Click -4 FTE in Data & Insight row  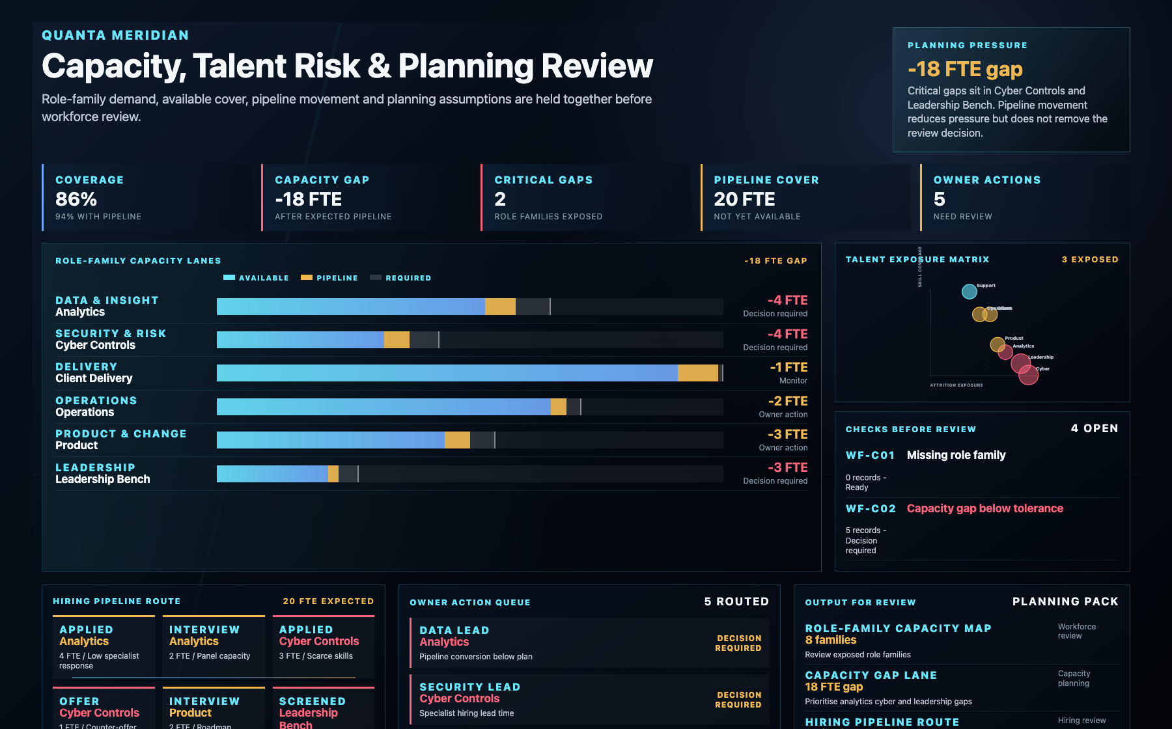click(787, 300)
